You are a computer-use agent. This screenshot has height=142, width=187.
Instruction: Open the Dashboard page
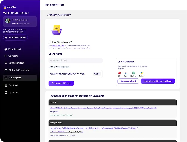click(x=14, y=49)
